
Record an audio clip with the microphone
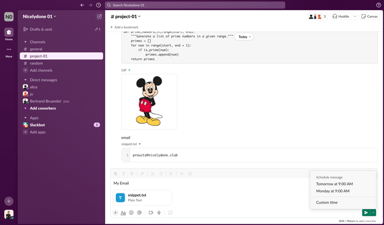click(159, 213)
